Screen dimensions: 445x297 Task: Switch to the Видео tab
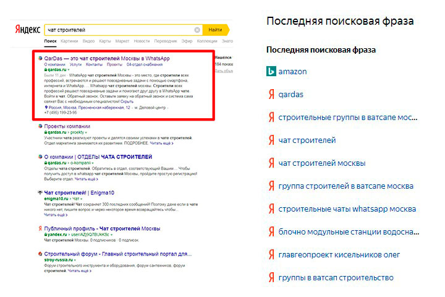coord(88,41)
